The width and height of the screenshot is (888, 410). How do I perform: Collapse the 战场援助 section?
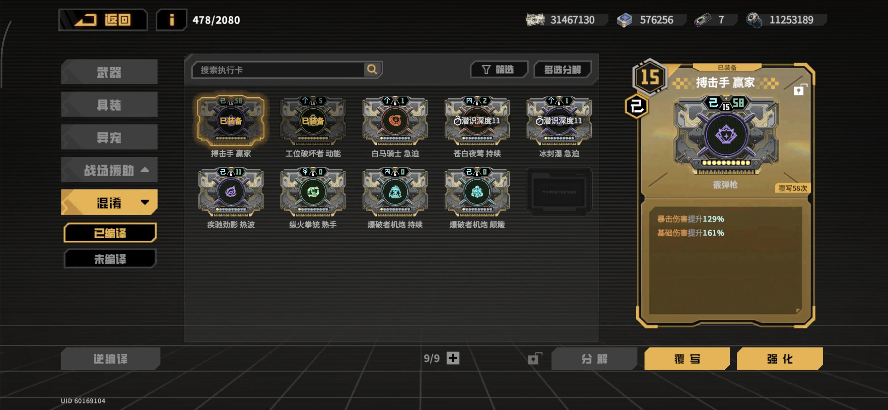pos(109,170)
